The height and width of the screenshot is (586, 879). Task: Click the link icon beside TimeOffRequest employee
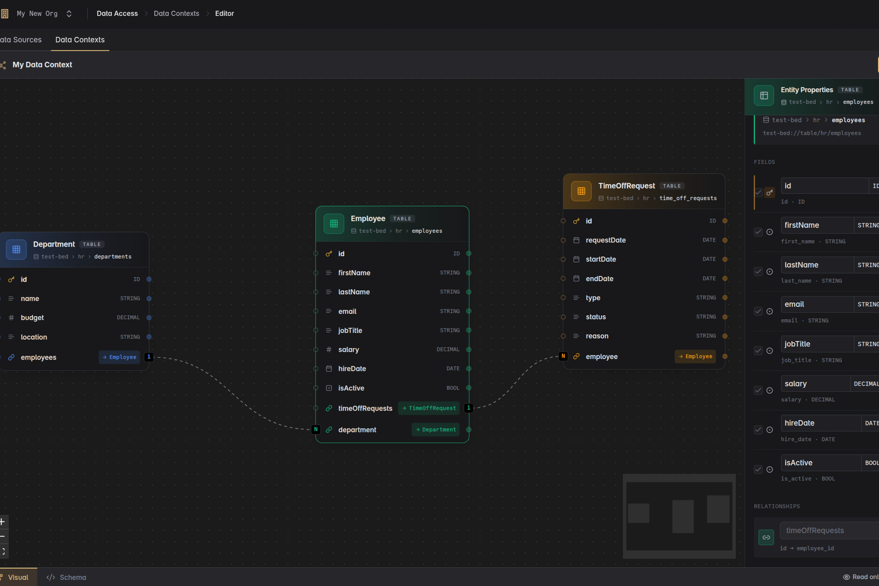coord(576,356)
